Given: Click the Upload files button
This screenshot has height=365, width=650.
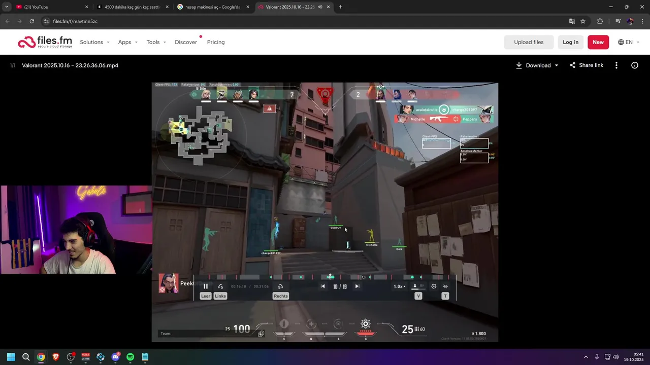Looking at the screenshot, I should (529, 42).
